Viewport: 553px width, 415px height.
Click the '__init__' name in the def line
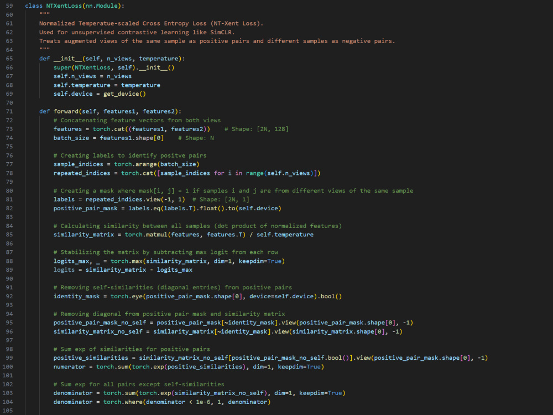pos(67,59)
